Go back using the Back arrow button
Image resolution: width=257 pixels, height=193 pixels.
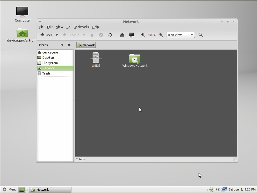click(46, 35)
